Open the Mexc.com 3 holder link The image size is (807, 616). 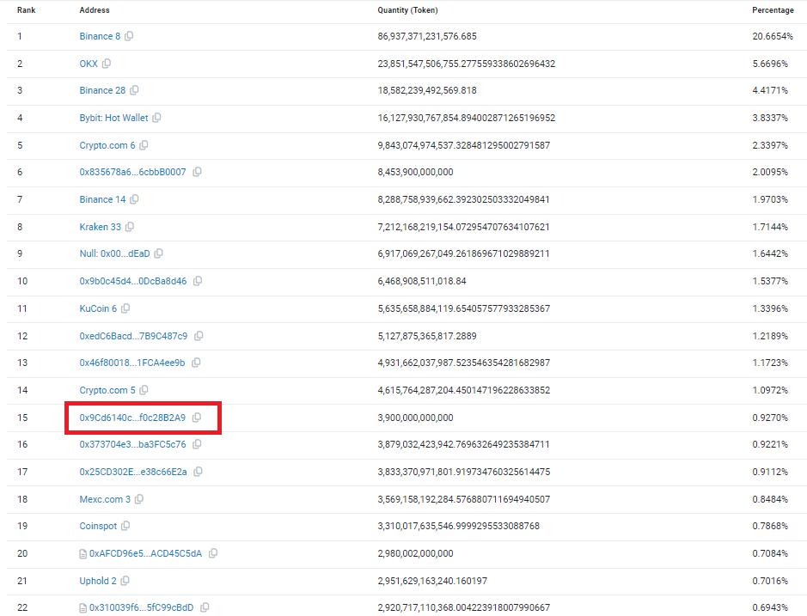pos(105,499)
